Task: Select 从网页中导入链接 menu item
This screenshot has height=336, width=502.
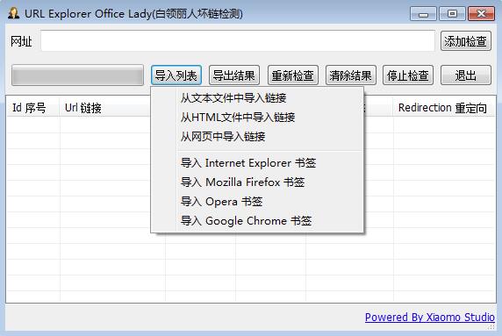Action: coord(257,136)
